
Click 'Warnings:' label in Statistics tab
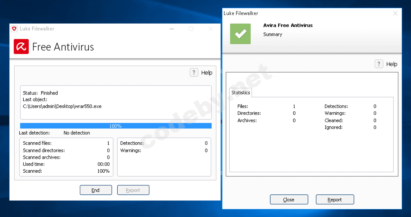tap(335, 113)
